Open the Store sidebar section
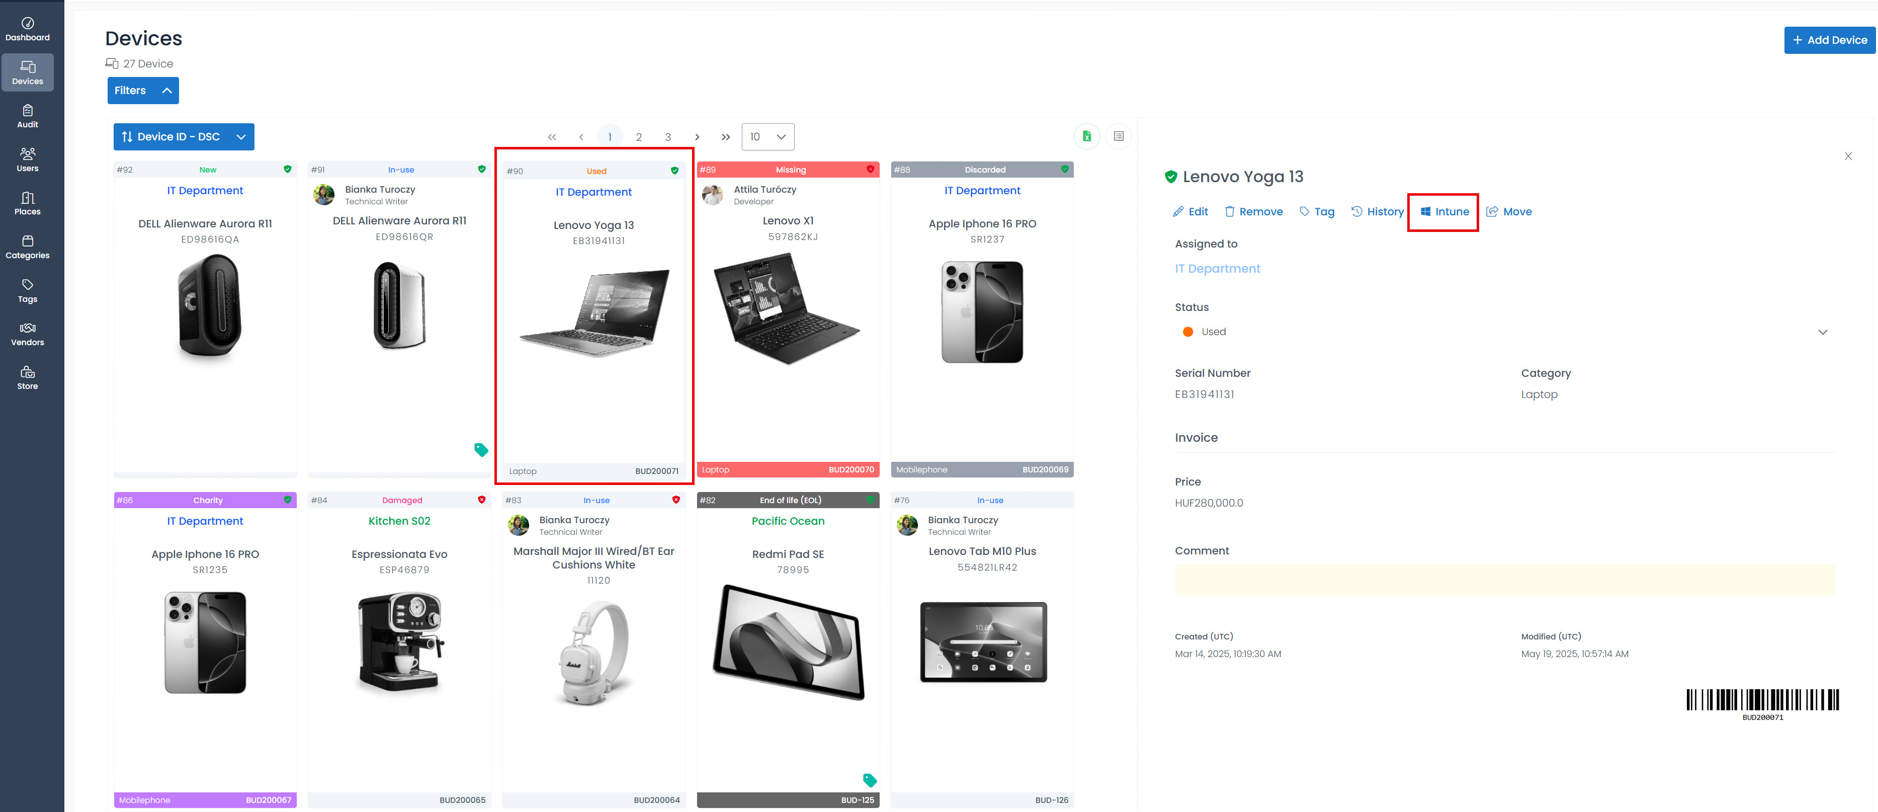The image size is (1878, 812). coord(28,378)
